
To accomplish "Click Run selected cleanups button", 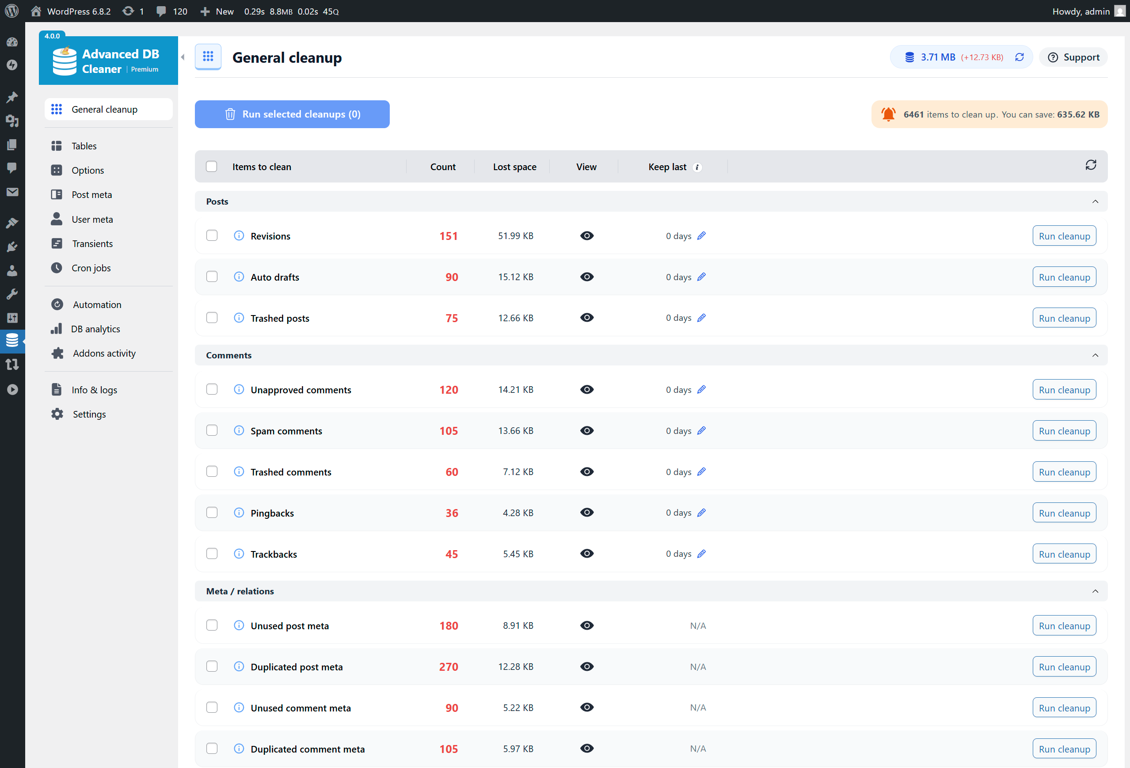I will 292,114.
